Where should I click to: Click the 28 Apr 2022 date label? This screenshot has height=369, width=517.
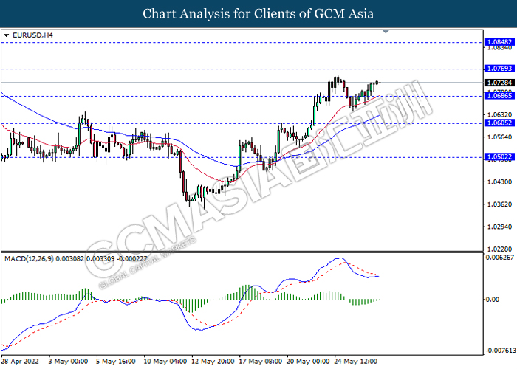click(x=20, y=362)
